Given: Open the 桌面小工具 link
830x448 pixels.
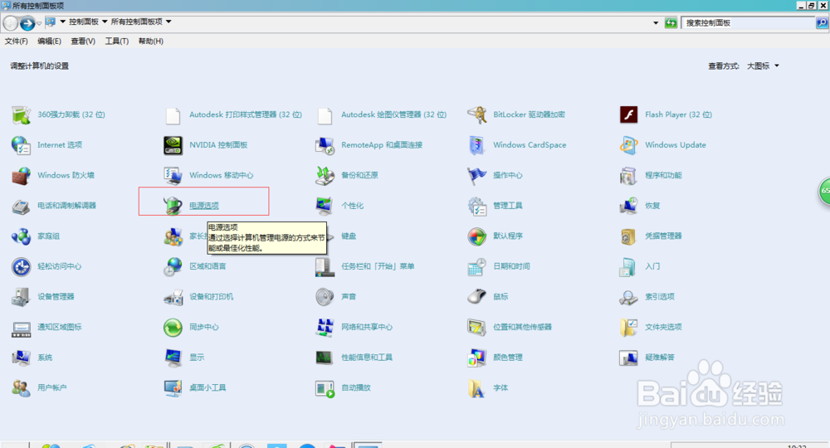Looking at the screenshot, I should pos(207,388).
